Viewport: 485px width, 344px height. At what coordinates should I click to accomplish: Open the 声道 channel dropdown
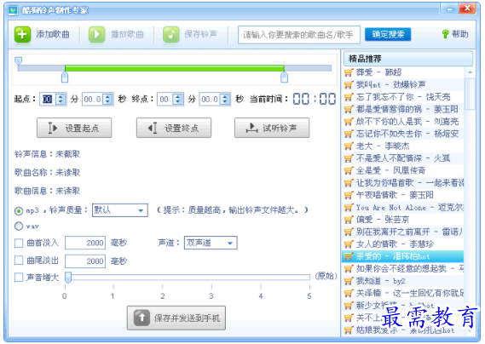pyautogui.click(x=211, y=243)
